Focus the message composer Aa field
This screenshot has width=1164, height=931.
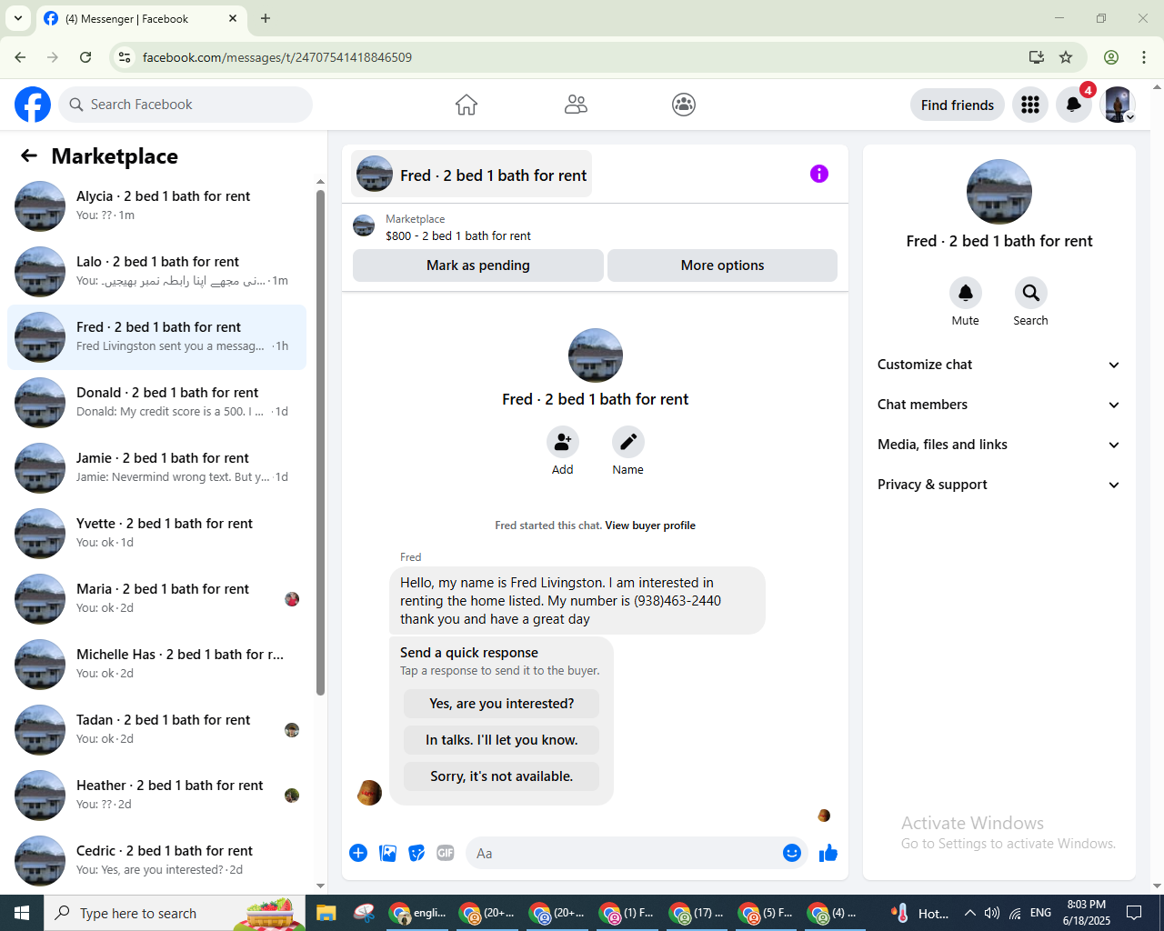tap(637, 853)
